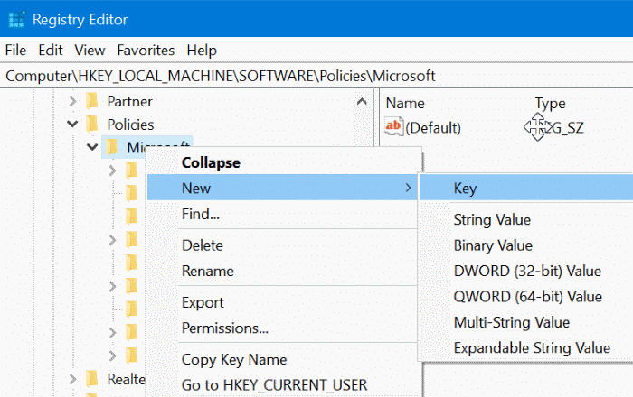
Task: Select Key from the New submenu
Action: 465,189
